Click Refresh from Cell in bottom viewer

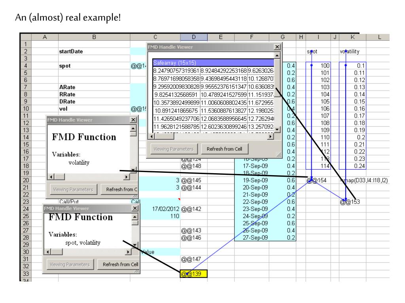[x=119, y=264]
